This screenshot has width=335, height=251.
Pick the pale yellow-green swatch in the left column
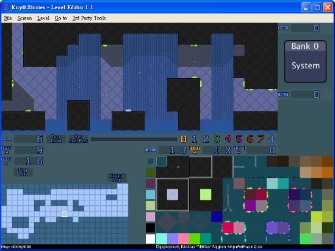(x=150, y=205)
